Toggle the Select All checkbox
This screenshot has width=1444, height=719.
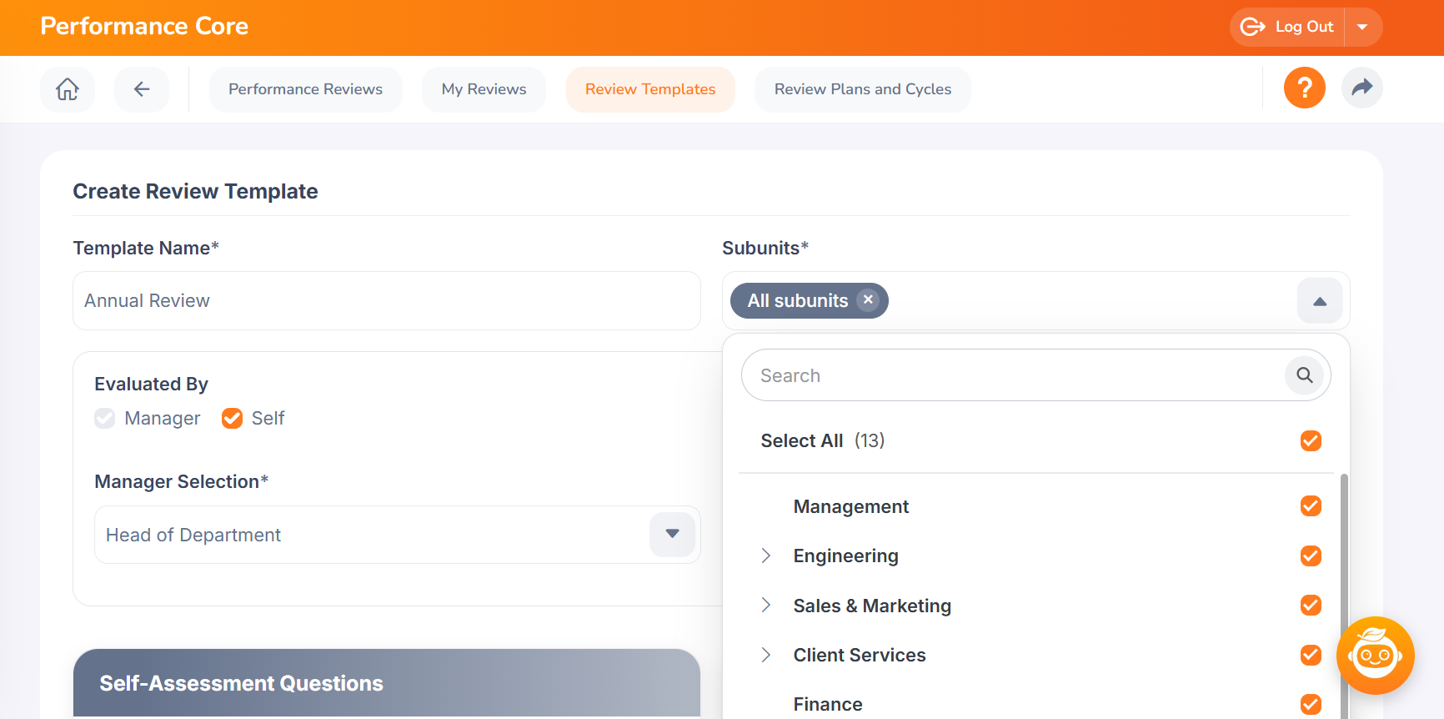click(1311, 440)
